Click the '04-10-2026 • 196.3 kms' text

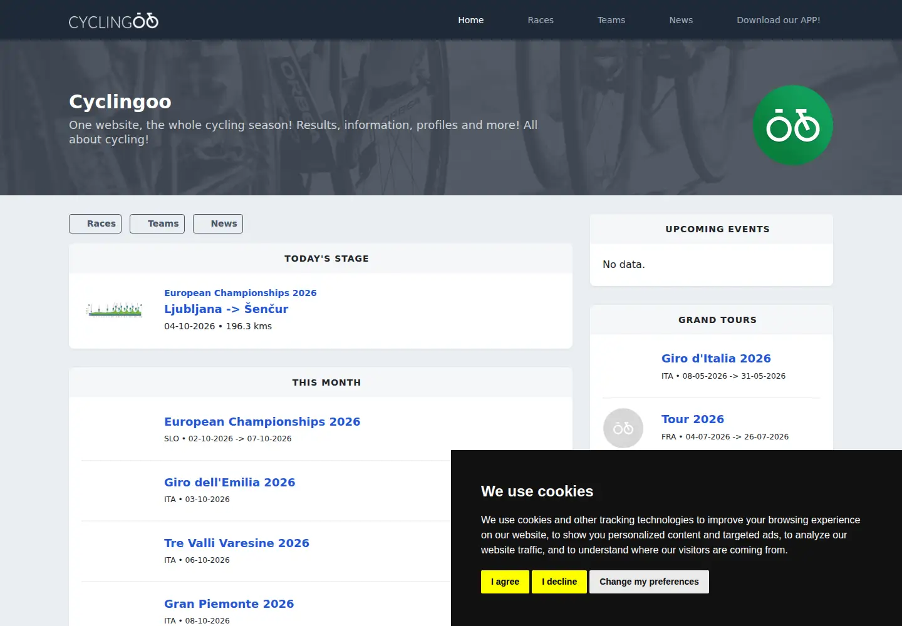[218, 326]
